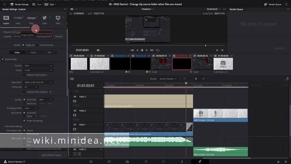This screenshot has width=291, height=164.
Task: Switch to the File settings tab
Action: 49,52
